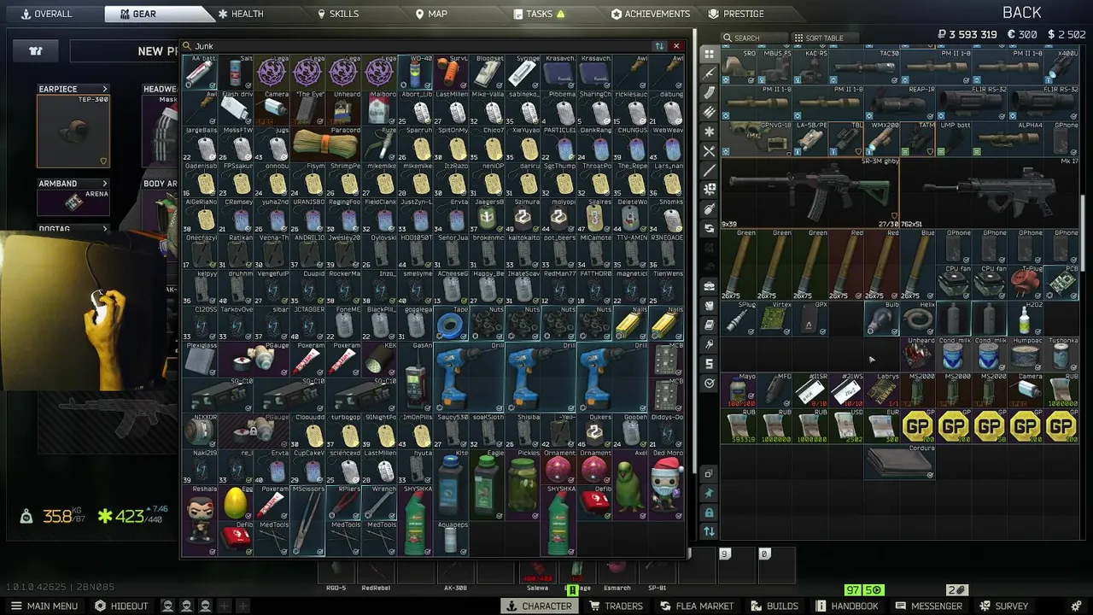
Task: Filter stash by provisions fork-and-knife icon
Action: click(x=709, y=151)
